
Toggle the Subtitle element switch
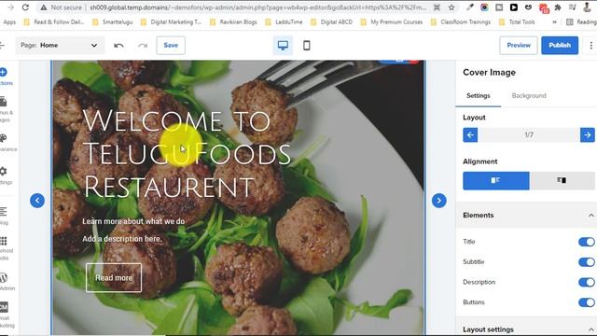click(x=587, y=262)
